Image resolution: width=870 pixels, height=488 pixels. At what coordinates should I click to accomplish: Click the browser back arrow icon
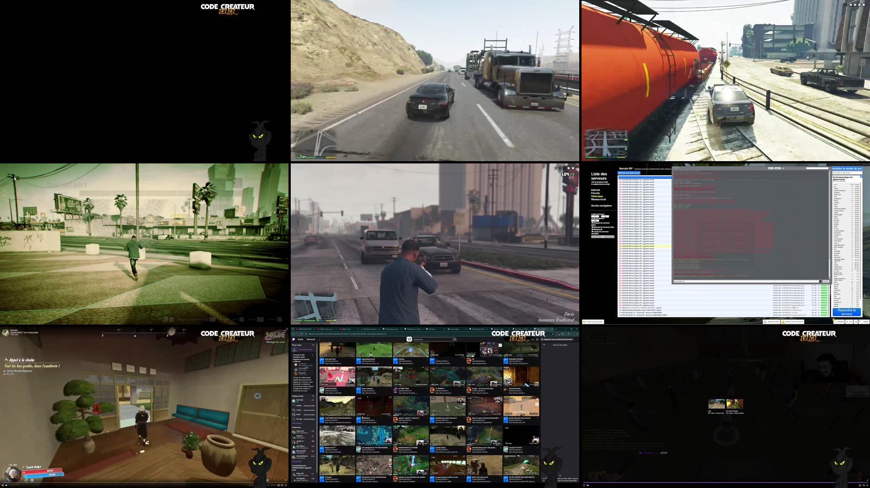tap(293, 334)
